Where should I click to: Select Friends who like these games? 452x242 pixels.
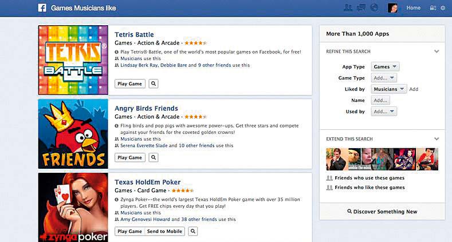[x=370, y=188]
